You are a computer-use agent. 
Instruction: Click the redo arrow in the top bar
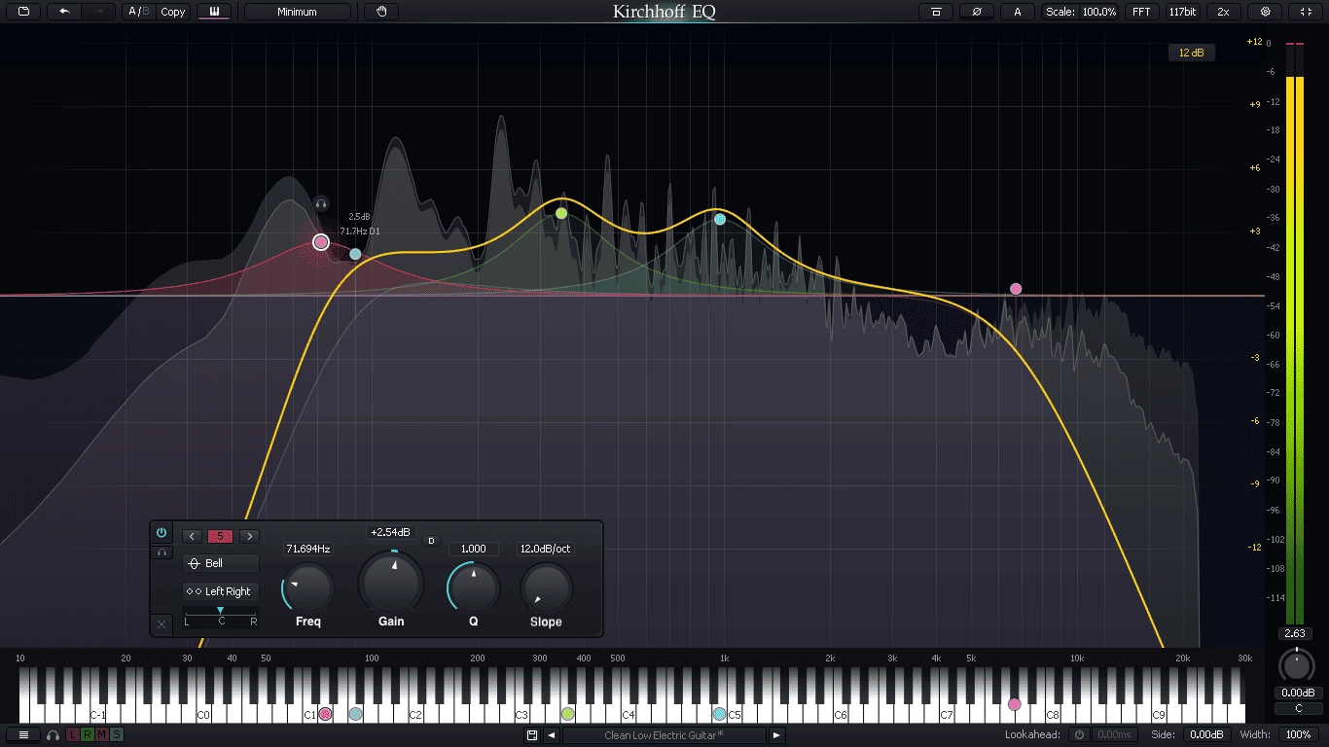[x=98, y=12]
